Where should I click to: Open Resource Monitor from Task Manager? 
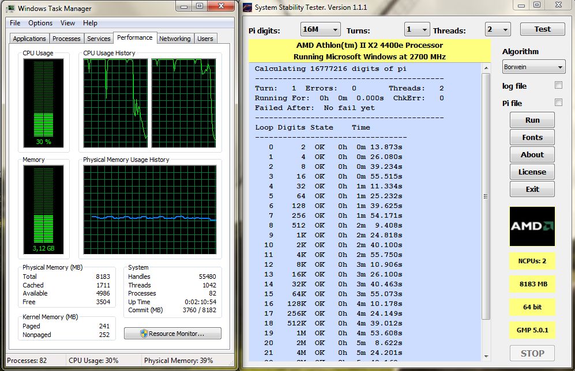point(172,334)
